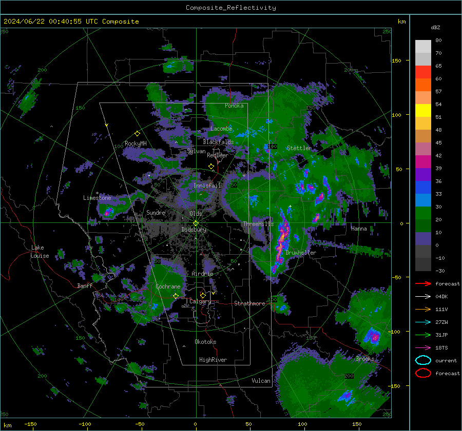Click the yellow diamond marker near Cochrane
The image size is (462, 431).
coord(176,296)
